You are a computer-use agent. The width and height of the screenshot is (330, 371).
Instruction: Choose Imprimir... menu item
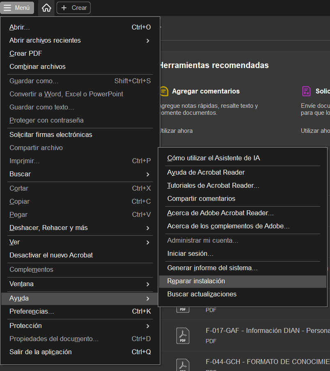80,161
